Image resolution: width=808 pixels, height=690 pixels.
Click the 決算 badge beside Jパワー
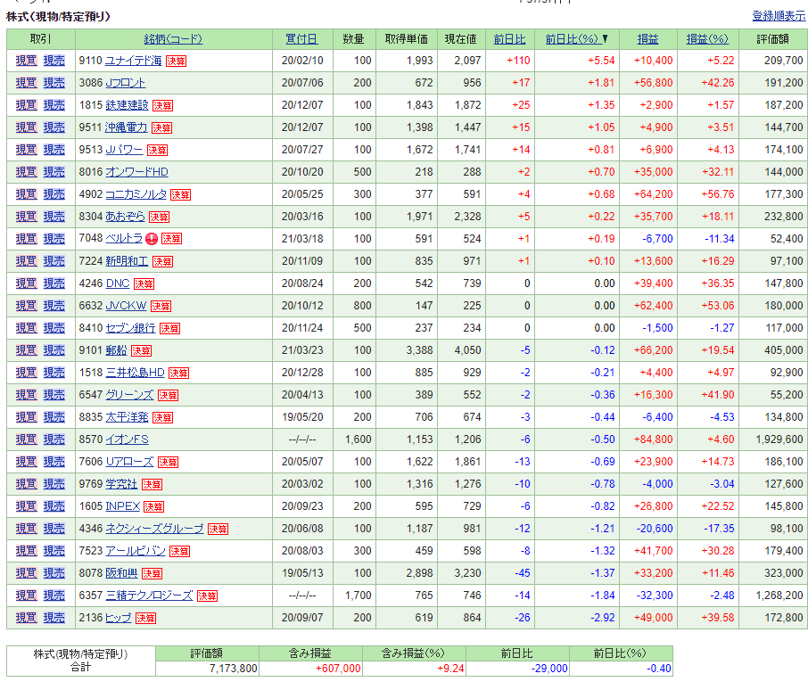pyautogui.click(x=157, y=151)
